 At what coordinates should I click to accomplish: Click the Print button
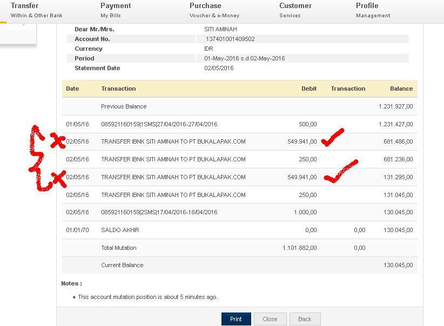pyautogui.click(x=236, y=319)
